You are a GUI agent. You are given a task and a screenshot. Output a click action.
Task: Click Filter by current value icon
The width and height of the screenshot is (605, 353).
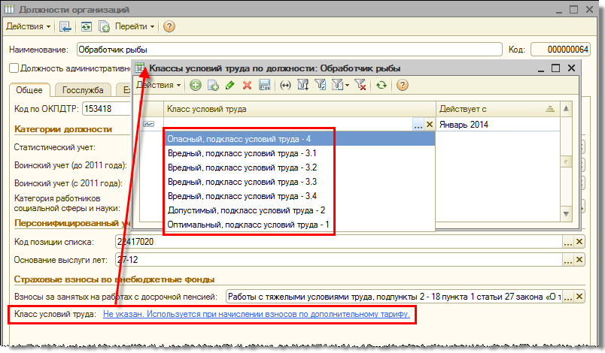tap(321, 85)
